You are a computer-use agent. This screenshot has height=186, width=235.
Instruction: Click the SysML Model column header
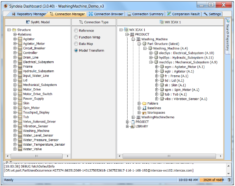[x=38, y=22]
